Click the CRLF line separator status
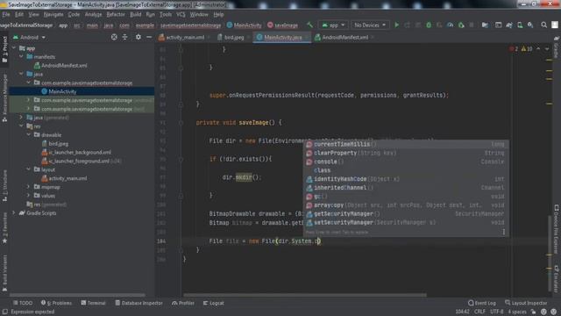 [x=479, y=312]
